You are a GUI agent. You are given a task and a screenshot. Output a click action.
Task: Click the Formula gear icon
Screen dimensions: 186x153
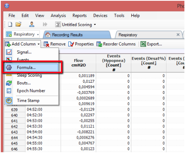coord(9,68)
